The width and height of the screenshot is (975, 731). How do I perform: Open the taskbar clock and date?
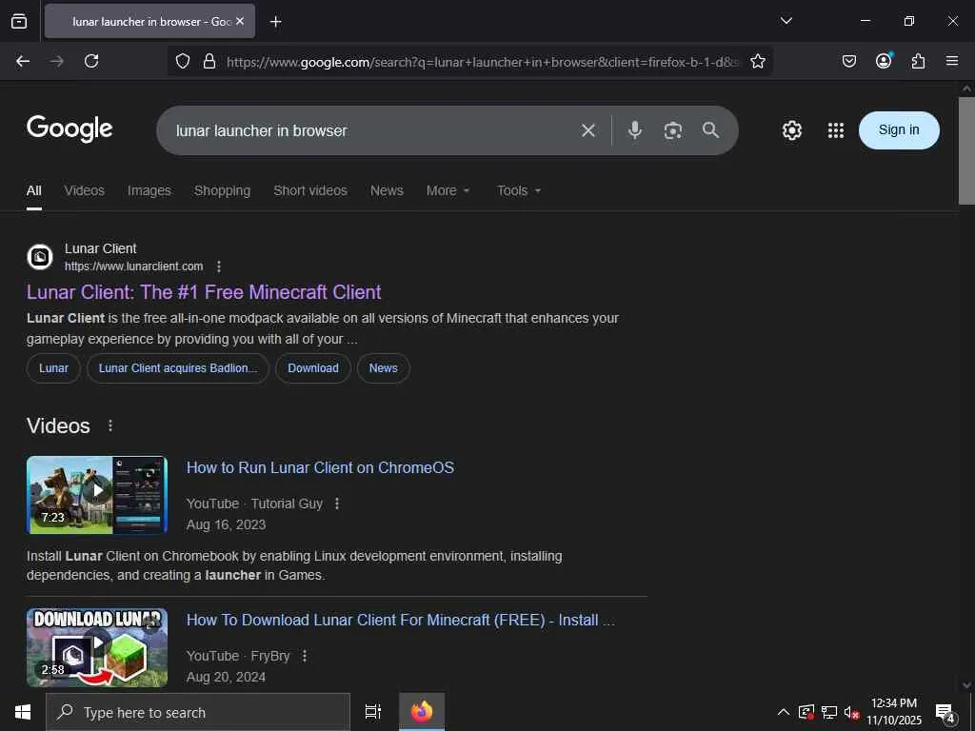click(x=894, y=712)
